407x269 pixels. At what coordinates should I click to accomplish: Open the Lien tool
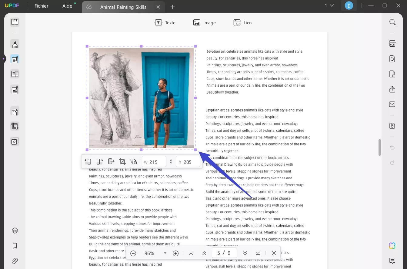tap(242, 22)
